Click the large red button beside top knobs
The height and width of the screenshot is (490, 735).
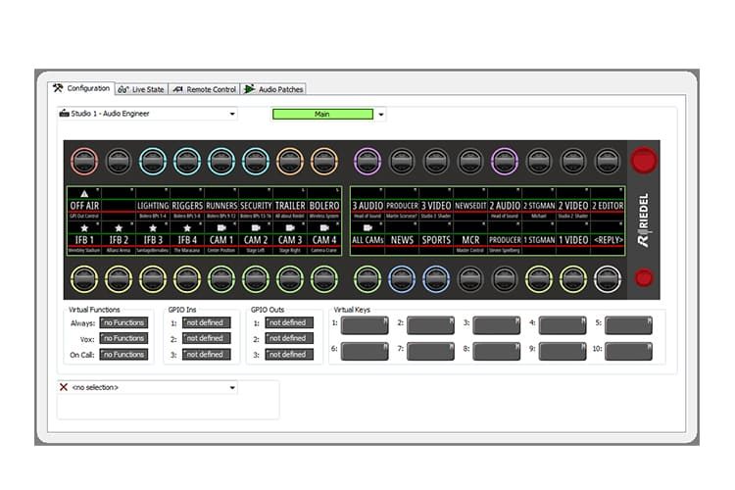[644, 161]
